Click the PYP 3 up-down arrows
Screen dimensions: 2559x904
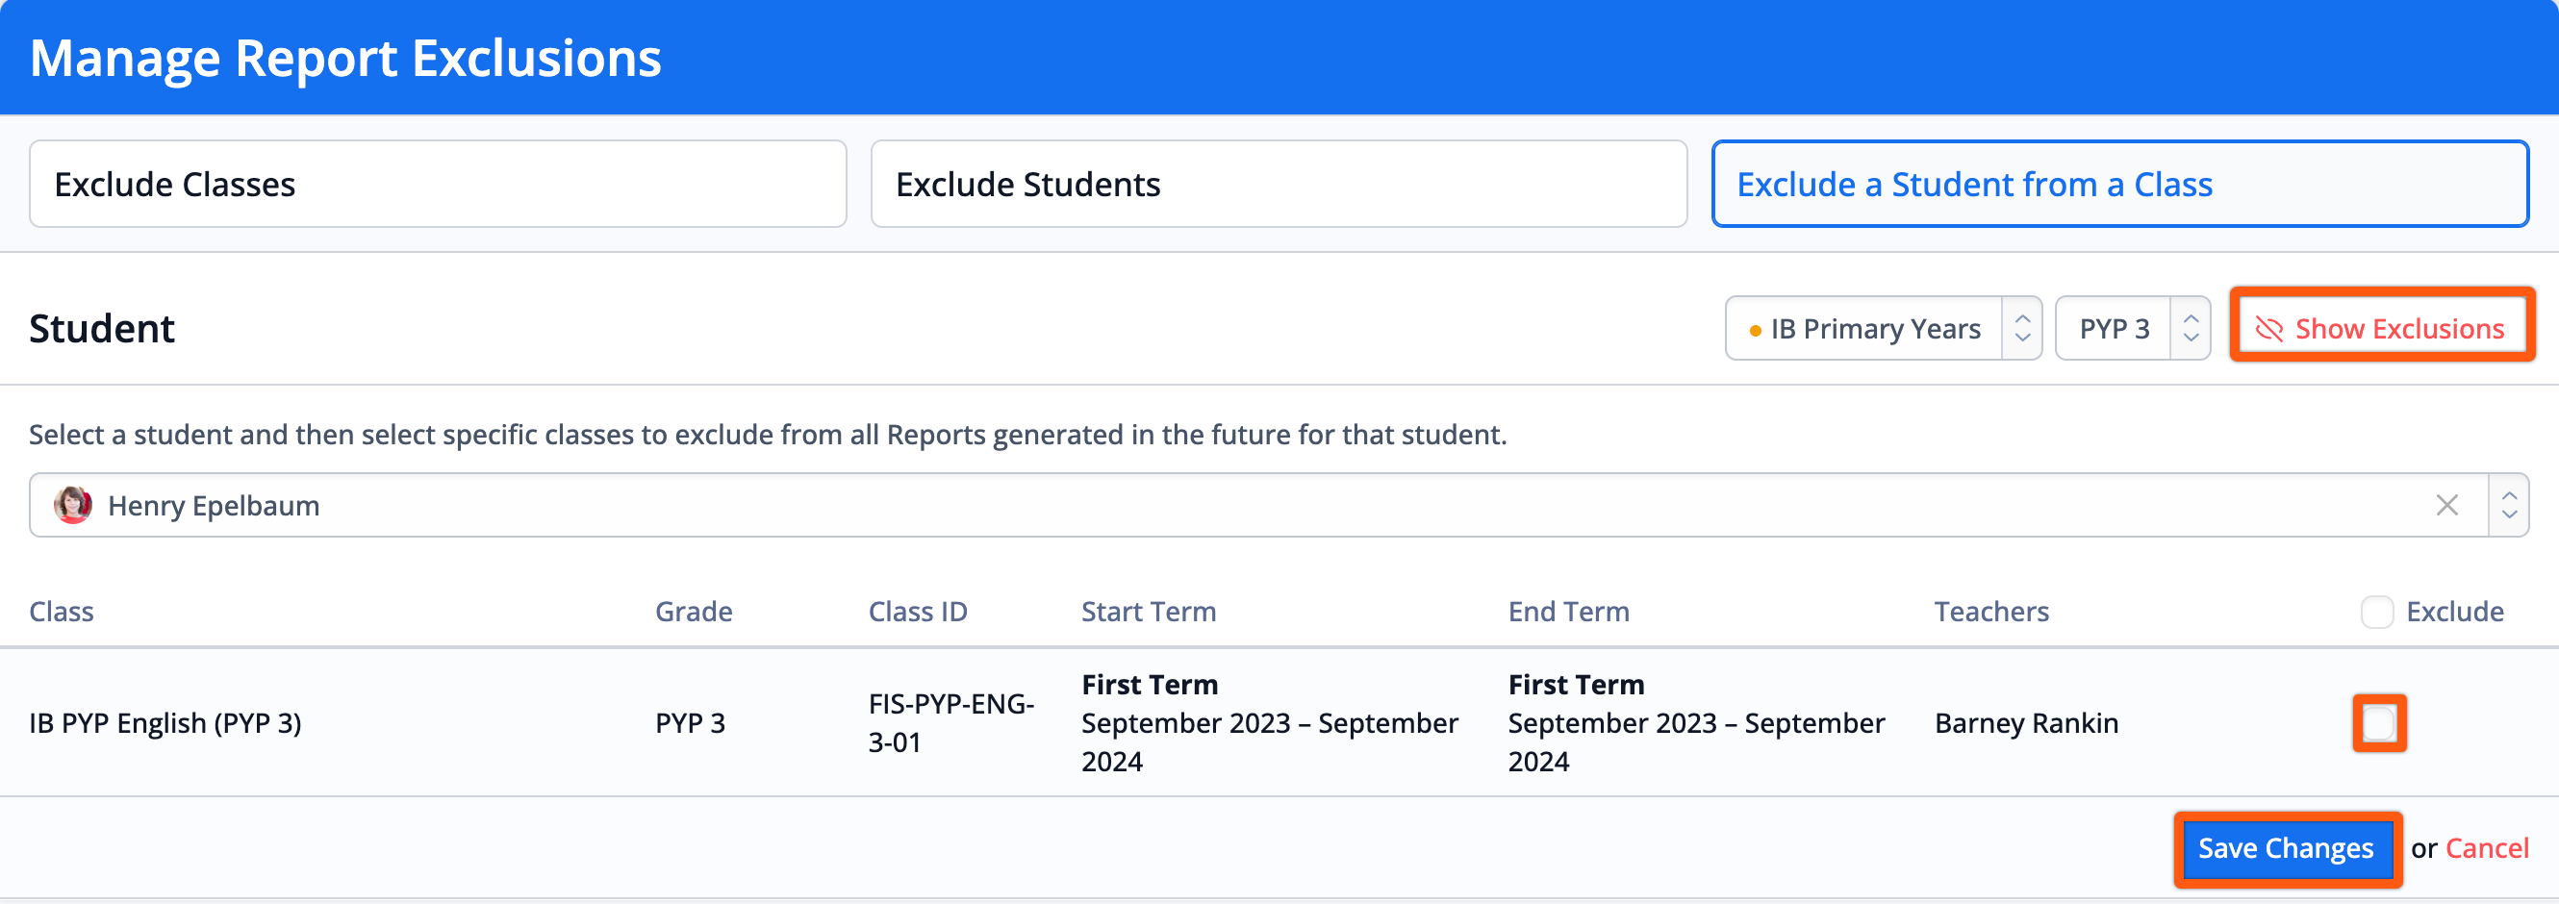(2191, 329)
